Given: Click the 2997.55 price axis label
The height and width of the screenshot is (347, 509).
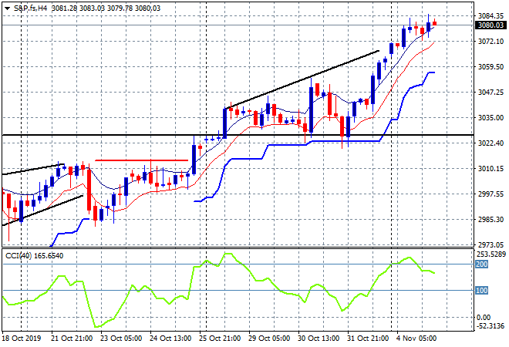Looking at the screenshot, I should pyautogui.click(x=490, y=194).
